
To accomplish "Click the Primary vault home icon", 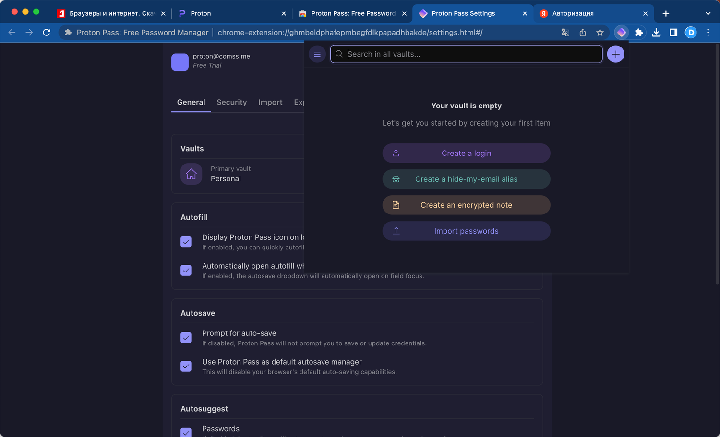I will [191, 174].
